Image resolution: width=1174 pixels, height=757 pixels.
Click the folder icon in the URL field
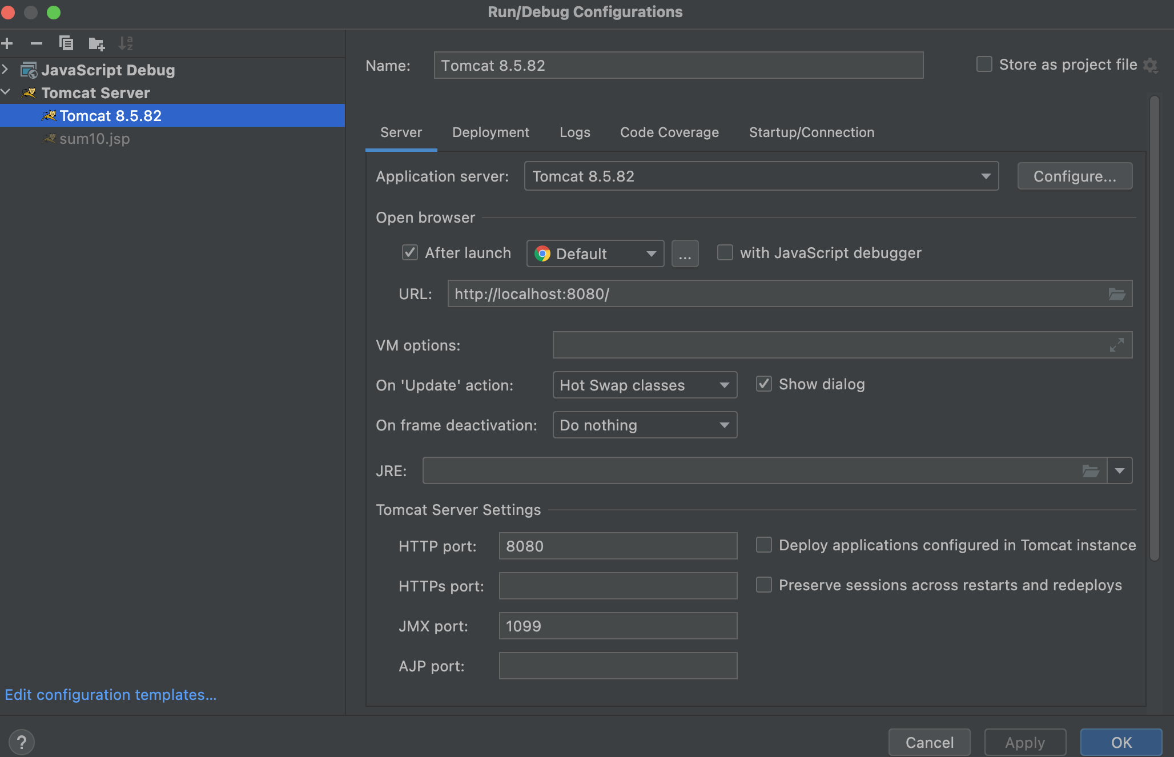pos(1116,294)
